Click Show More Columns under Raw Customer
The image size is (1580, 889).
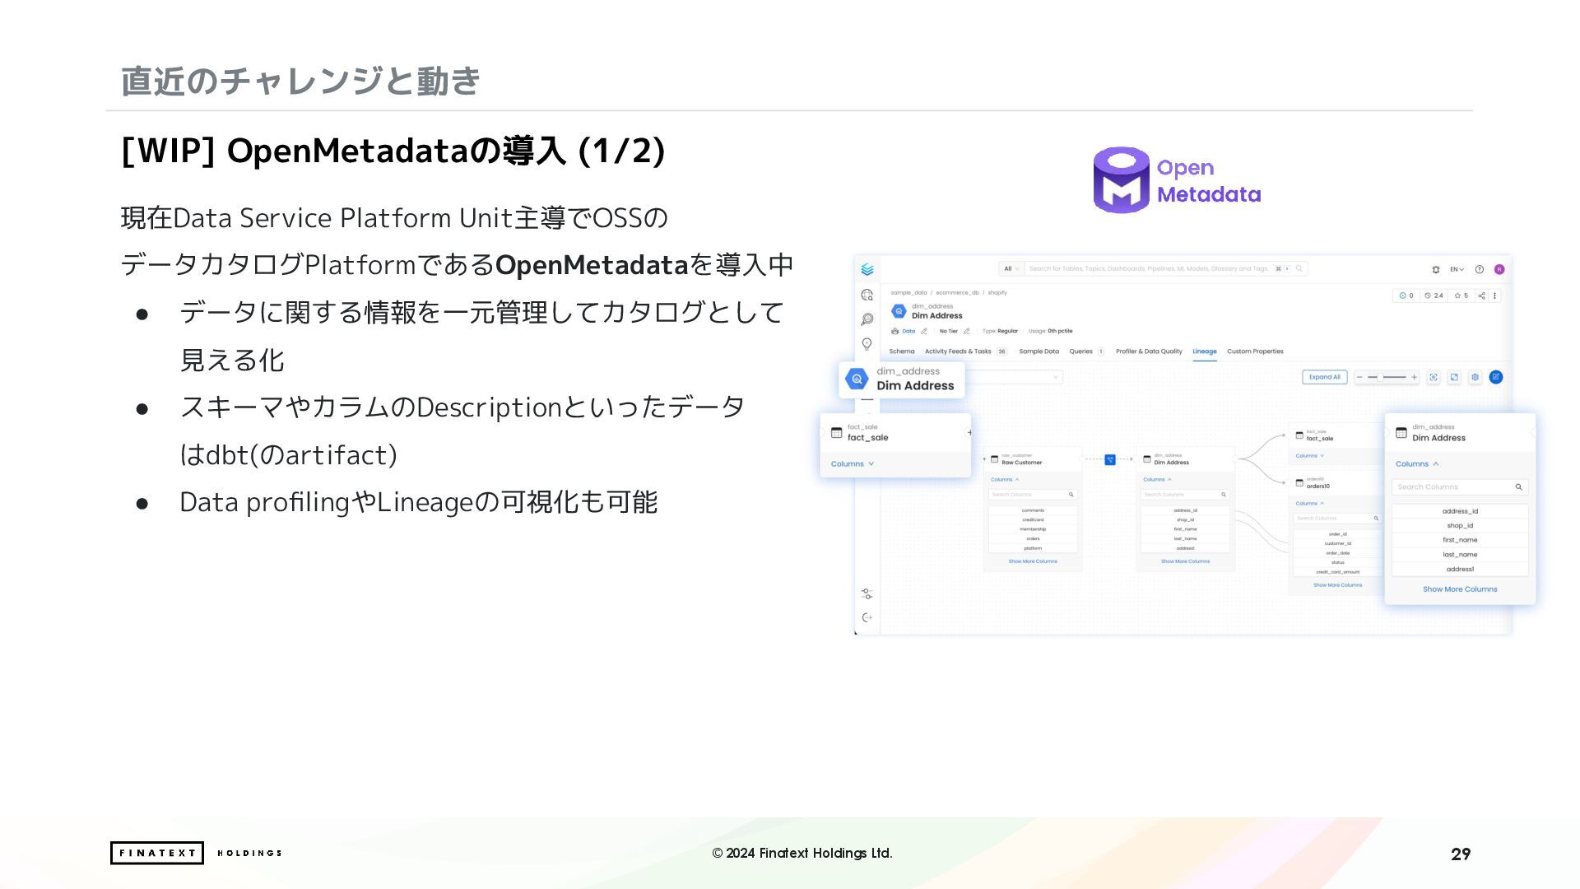click(x=1033, y=561)
